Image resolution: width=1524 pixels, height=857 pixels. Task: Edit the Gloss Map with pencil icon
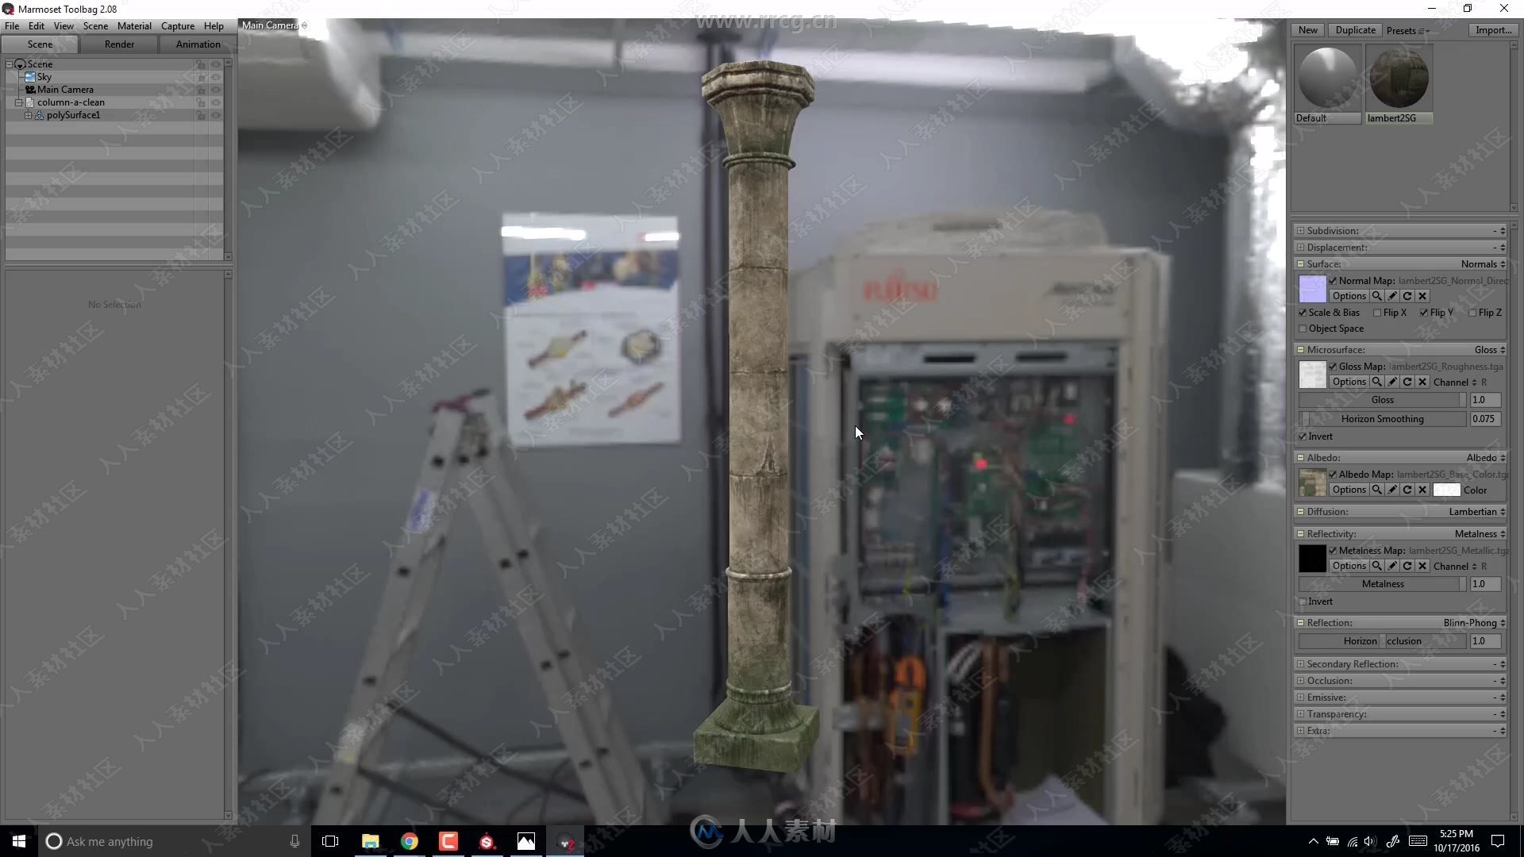point(1392,382)
